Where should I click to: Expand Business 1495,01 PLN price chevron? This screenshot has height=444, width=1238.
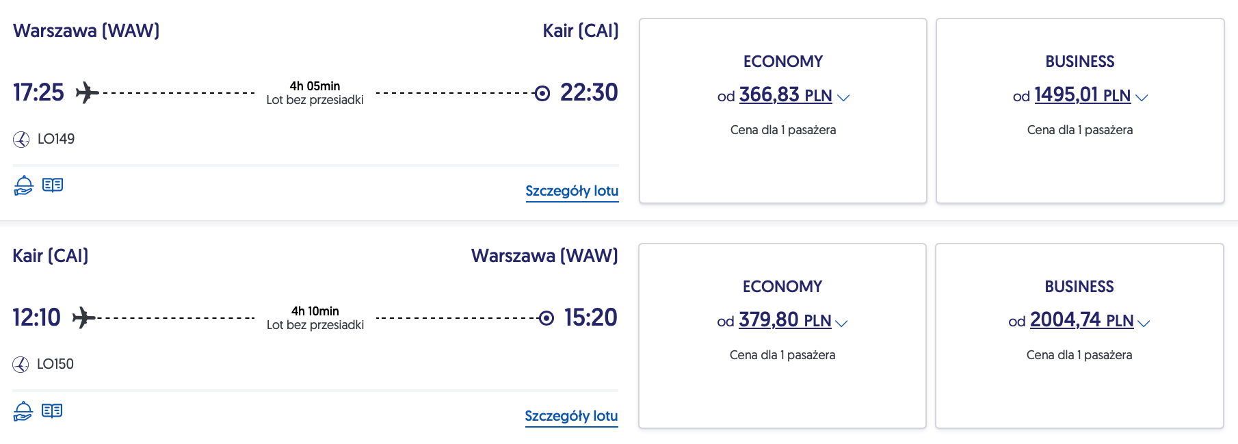(1142, 98)
